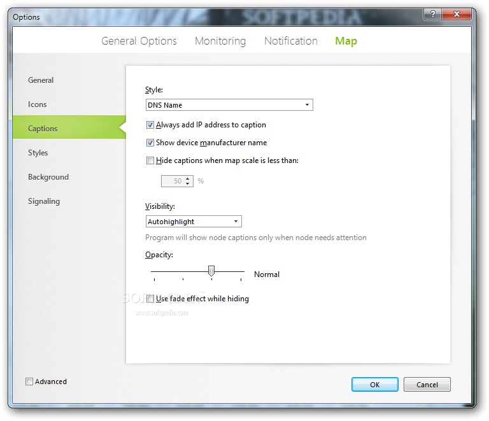
Task: Open Icons section in sidebar
Action: tap(38, 104)
